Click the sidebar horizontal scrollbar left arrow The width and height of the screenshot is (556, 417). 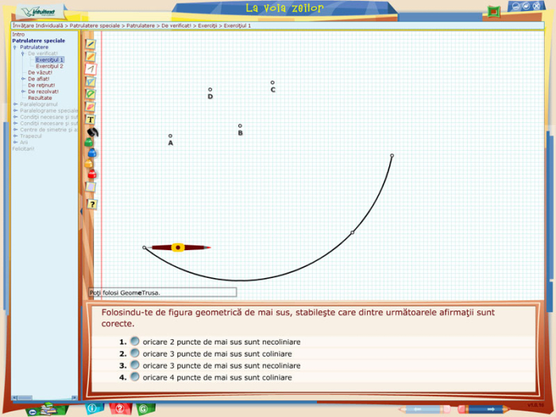pos(14,397)
